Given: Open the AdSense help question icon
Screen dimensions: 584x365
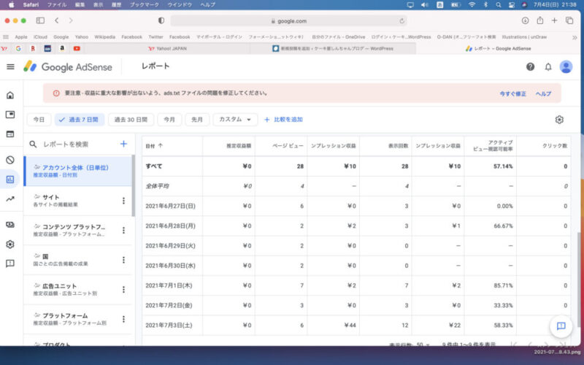Looking at the screenshot, I should [530, 66].
